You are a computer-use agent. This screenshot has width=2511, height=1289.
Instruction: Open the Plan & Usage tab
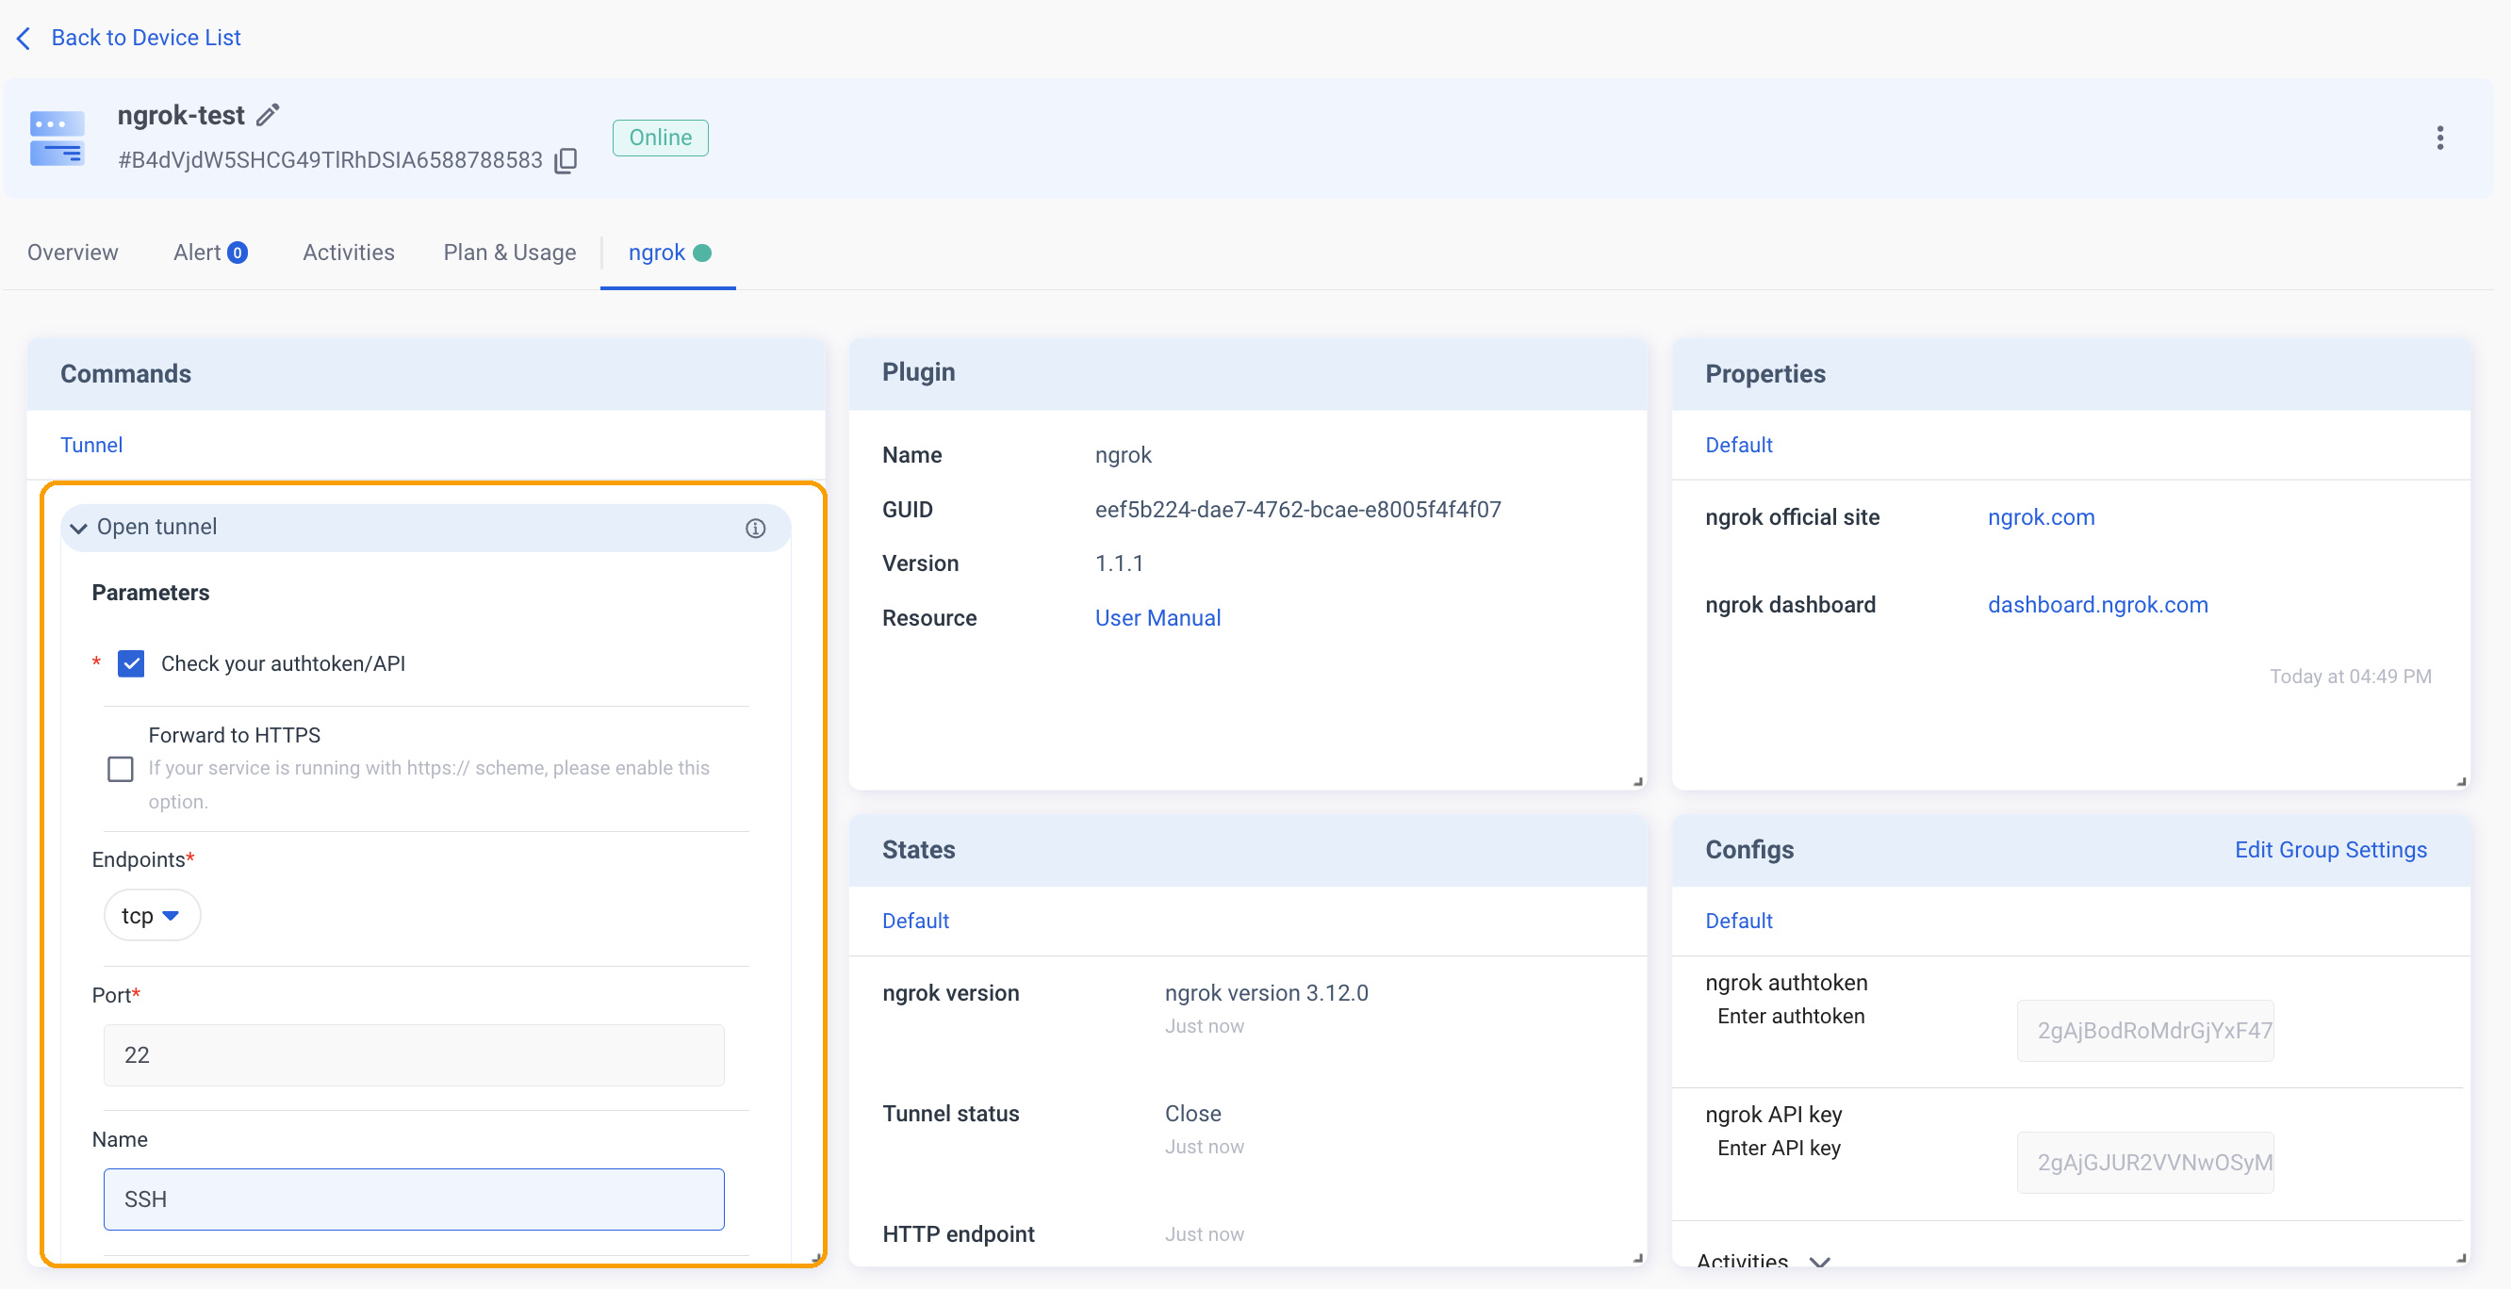pyautogui.click(x=509, y=253)
